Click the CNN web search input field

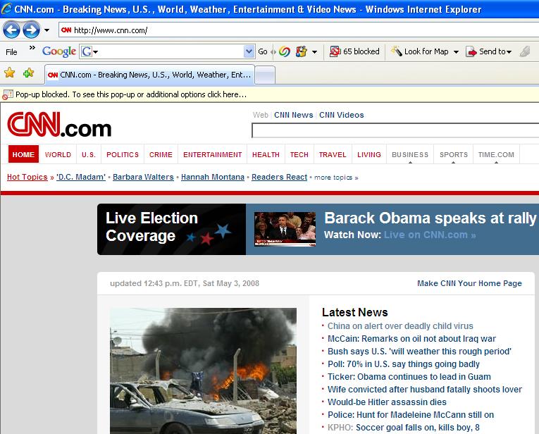(395, 130)
